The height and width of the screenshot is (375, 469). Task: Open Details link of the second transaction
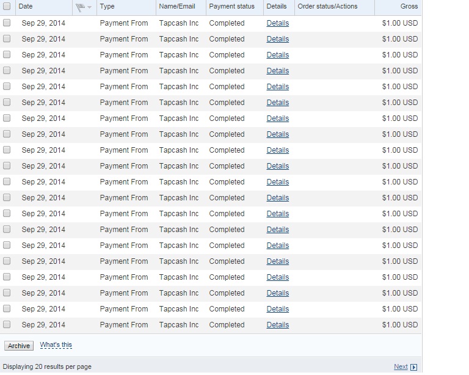click(x=278, y=39)
